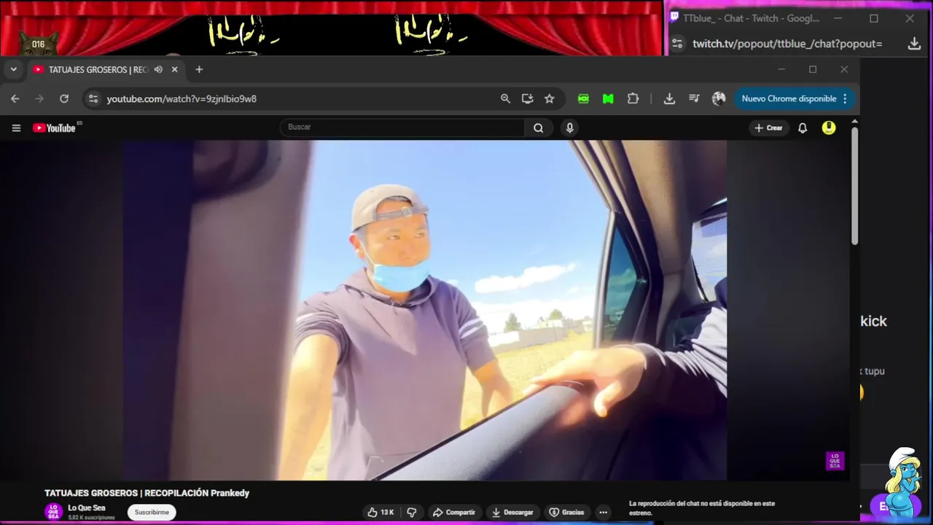
Task: Open the Chrome three-dot menu
Action: pos(845,98)
